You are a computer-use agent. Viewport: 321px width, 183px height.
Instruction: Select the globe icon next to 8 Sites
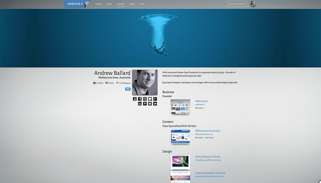pos(106,83)
